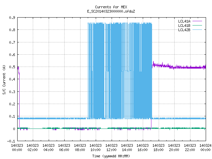Click the chart title 'Currents for MEX'
This screenshot has width=212, height=159.
coord(111,7)
